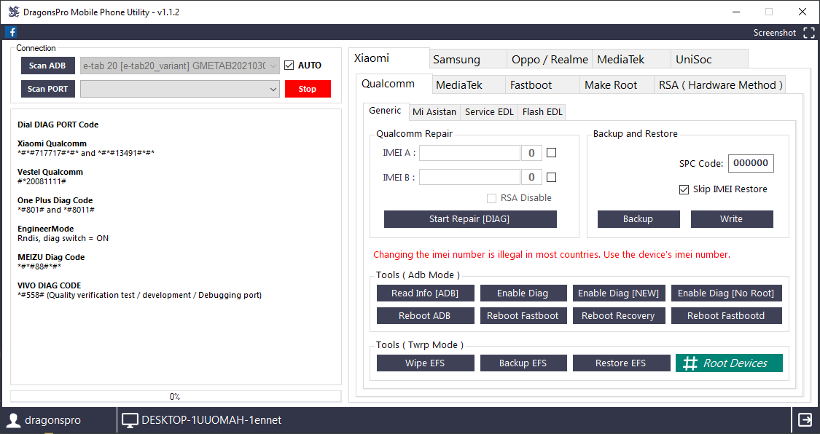Image resolution: width=820 pixels, height=434 pixels.
Task: Click the Backup button
Action: pyautogui.click(x=639, y=219)
